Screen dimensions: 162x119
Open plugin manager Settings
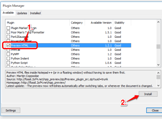(x=11, y=111)
